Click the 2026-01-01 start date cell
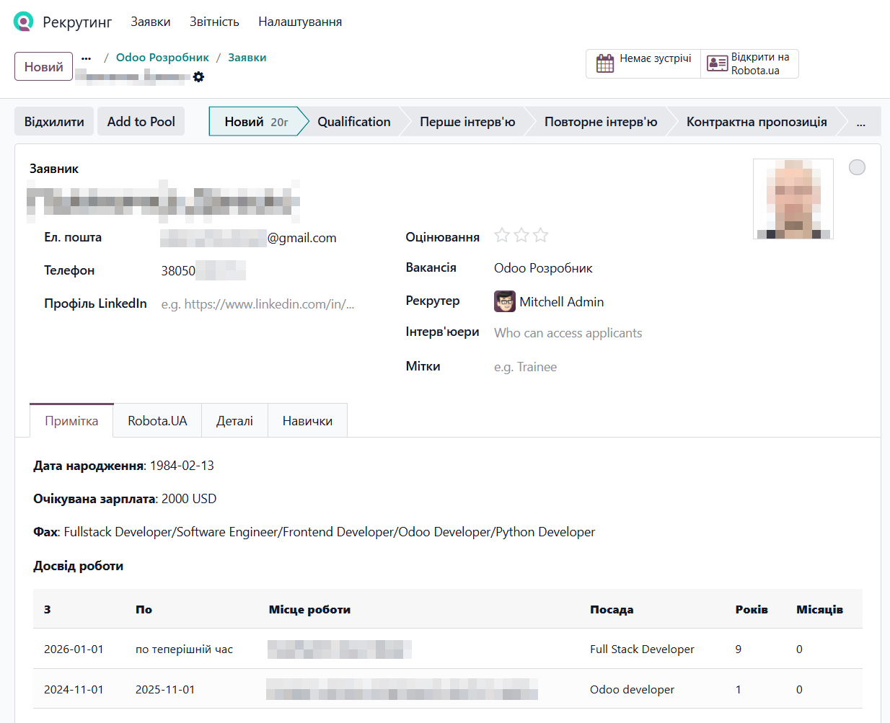Image resolution: width=890 pixels, height=723 pixels. point(74,649)
